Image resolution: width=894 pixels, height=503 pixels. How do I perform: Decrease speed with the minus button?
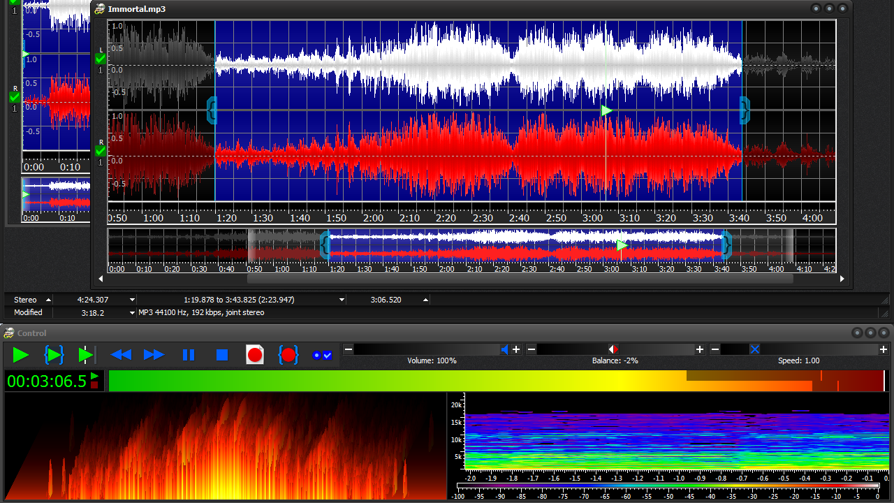[x=715, y=349]
